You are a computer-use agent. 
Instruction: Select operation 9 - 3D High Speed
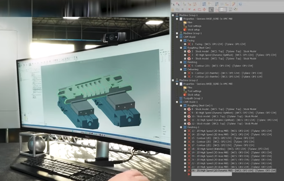[234, 113]
